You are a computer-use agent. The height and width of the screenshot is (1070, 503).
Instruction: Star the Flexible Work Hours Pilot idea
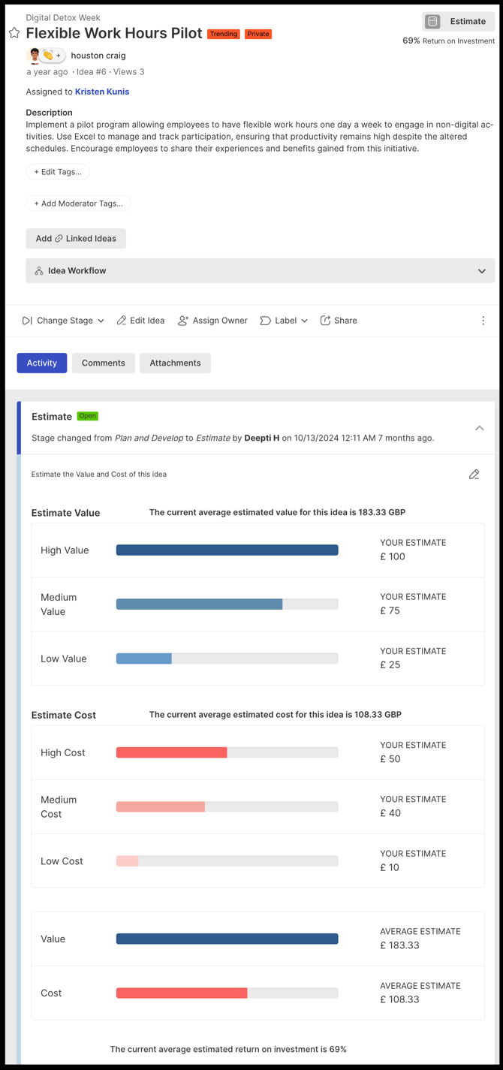14,33
